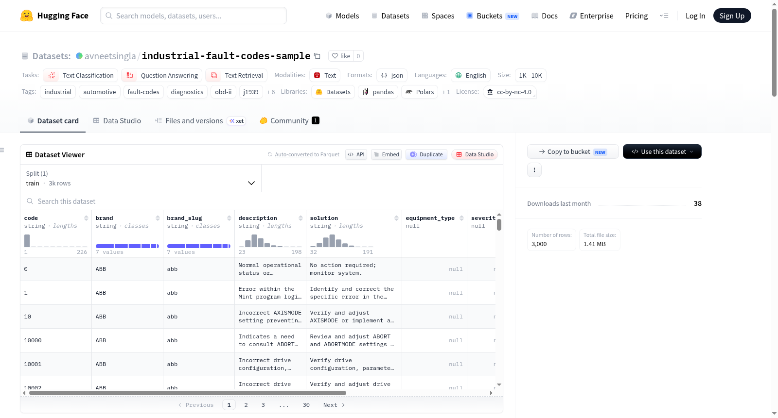Open the left sidebar hamburger icon
778x418 pixels.
point(2,150)
